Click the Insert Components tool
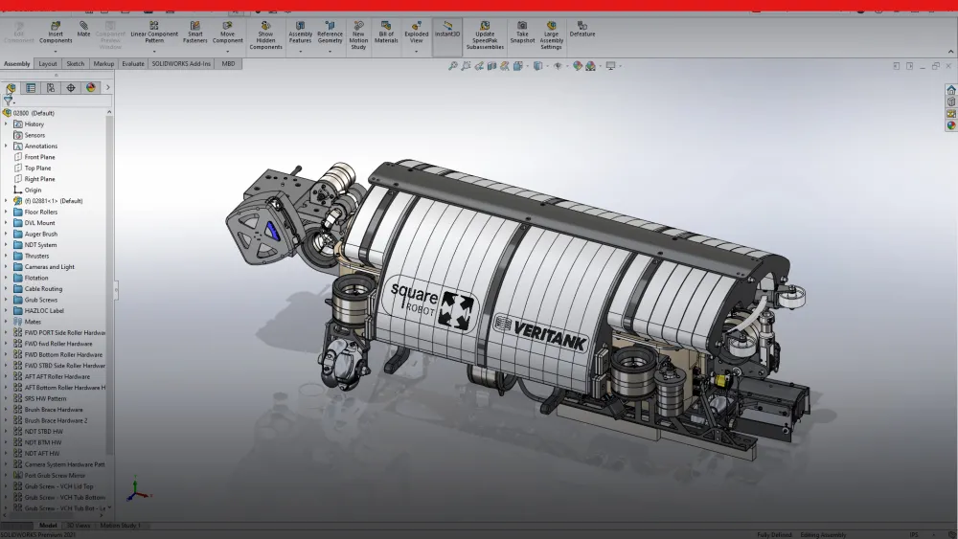 click(x=56, y=33)
